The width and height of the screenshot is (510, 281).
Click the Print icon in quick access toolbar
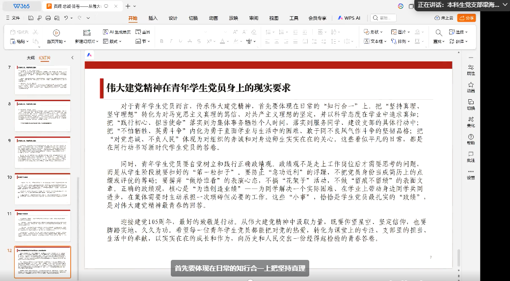click(x=48, y=18)
